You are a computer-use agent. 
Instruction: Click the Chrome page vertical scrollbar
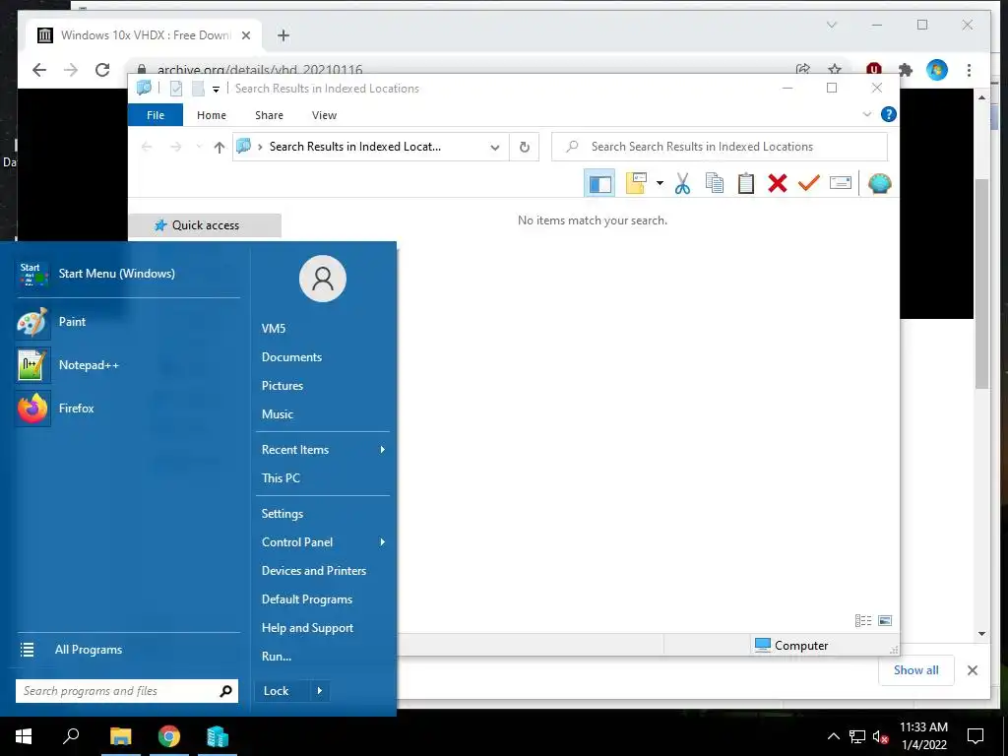click(x=981, y=283)
